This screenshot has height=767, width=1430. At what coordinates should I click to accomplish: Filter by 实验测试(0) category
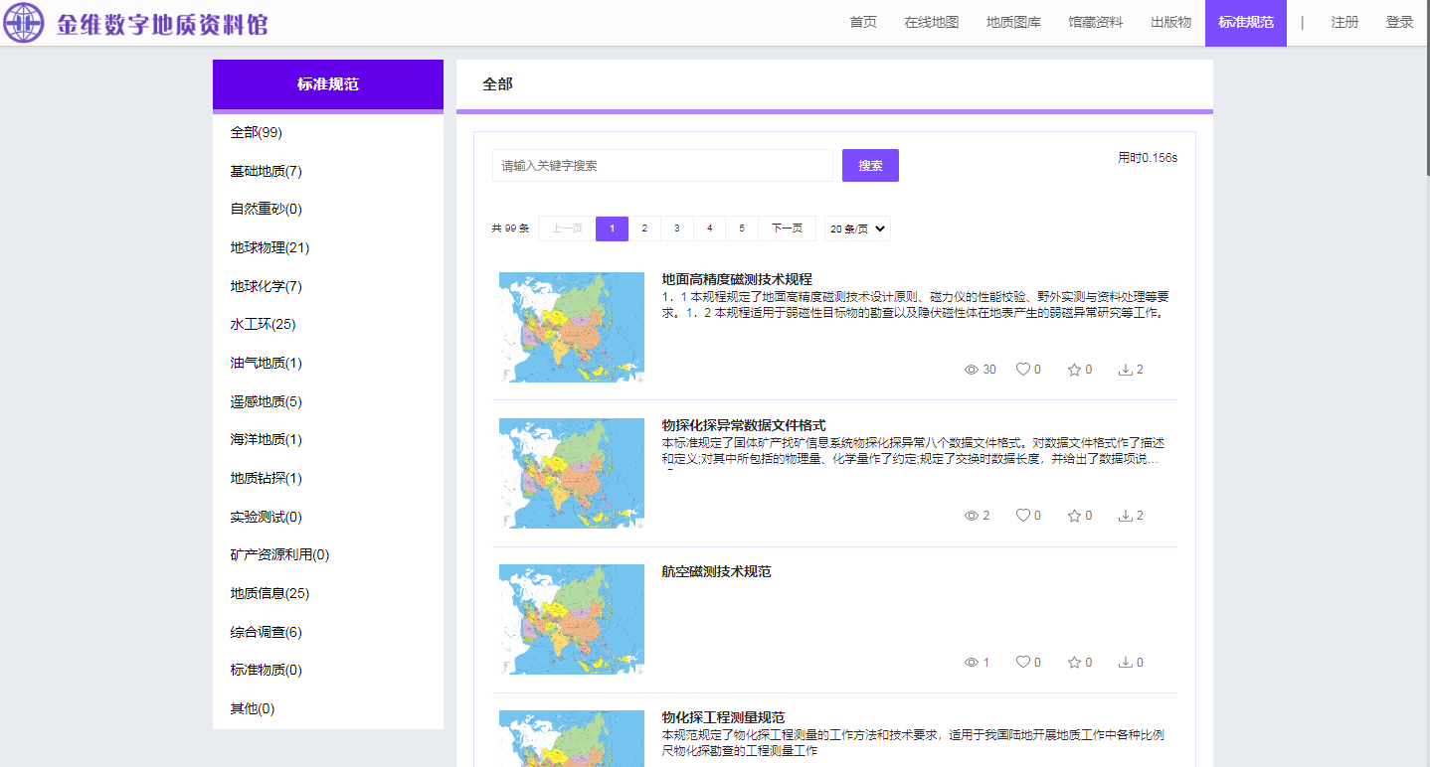point(266,517)
